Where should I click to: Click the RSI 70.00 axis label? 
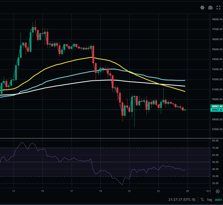click(215, 148)
